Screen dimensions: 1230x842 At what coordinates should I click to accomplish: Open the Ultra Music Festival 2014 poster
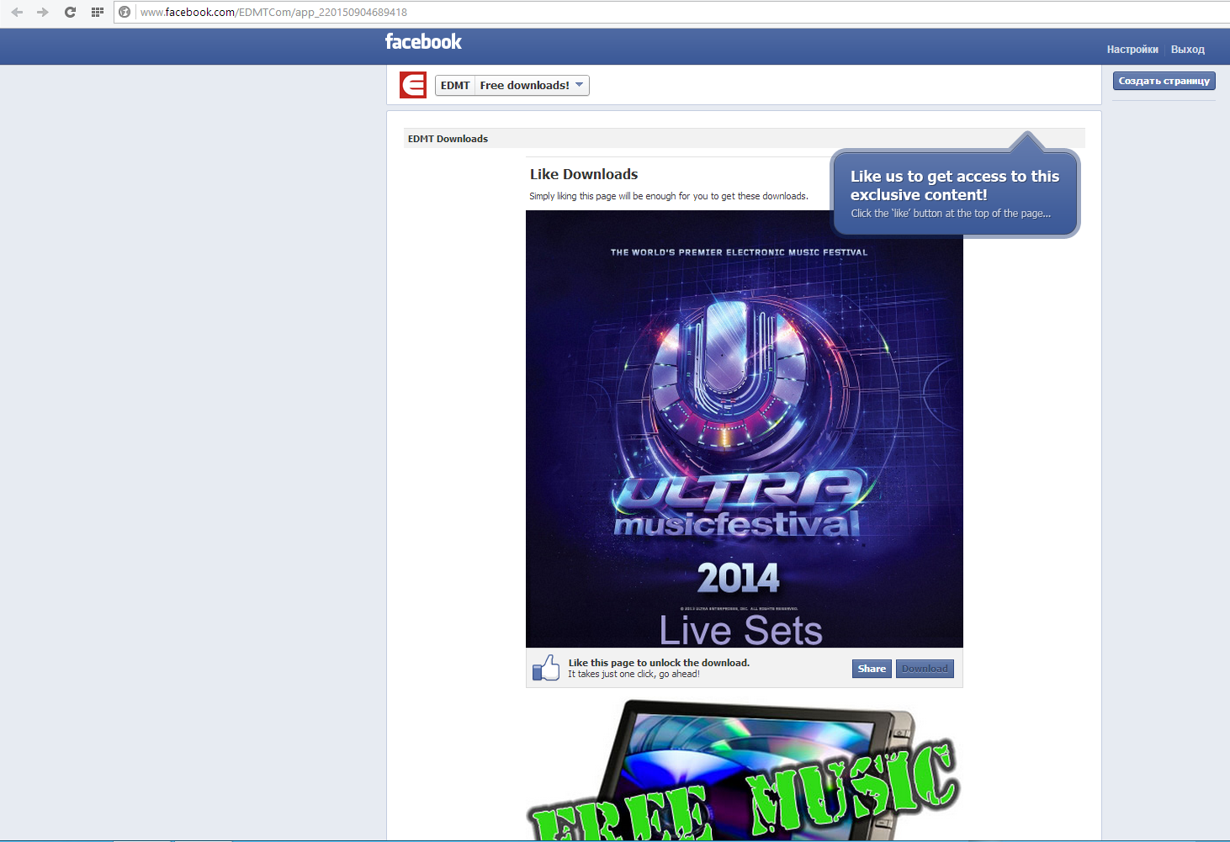tap(745, 429)
